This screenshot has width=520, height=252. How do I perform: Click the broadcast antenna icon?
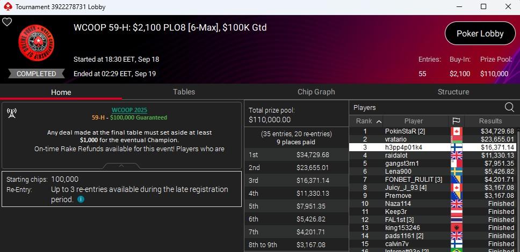(11, 113)
